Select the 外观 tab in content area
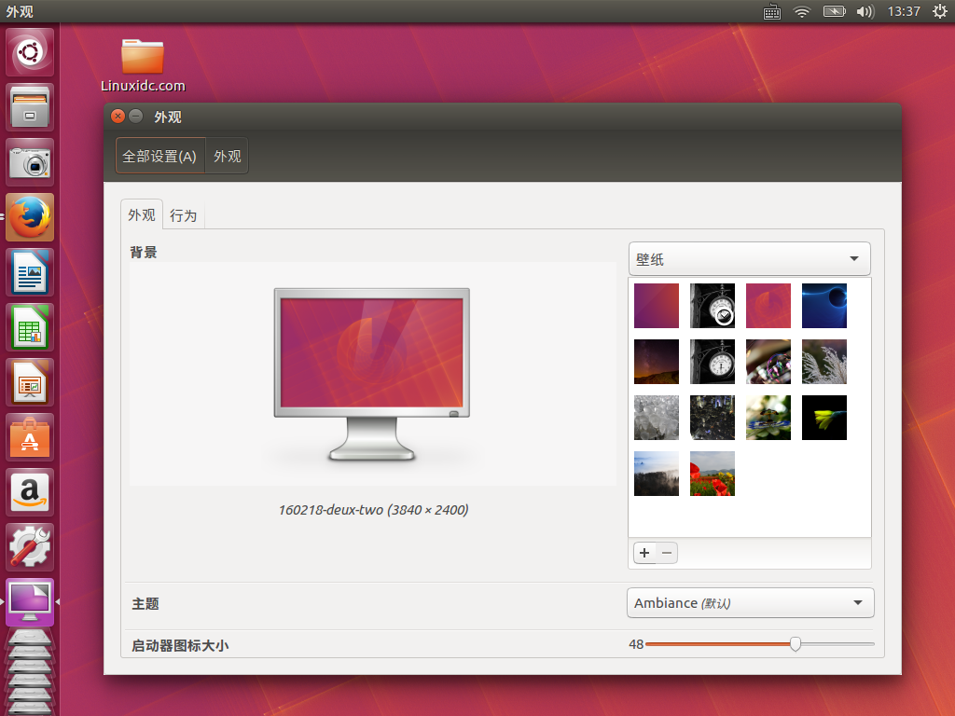The image size is (955, 716). click(x=142, y=214)
